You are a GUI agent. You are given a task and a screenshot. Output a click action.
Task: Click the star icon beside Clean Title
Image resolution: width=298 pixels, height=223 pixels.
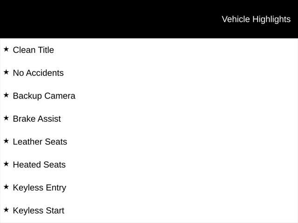pyautogui.click(x=6, y=49)
